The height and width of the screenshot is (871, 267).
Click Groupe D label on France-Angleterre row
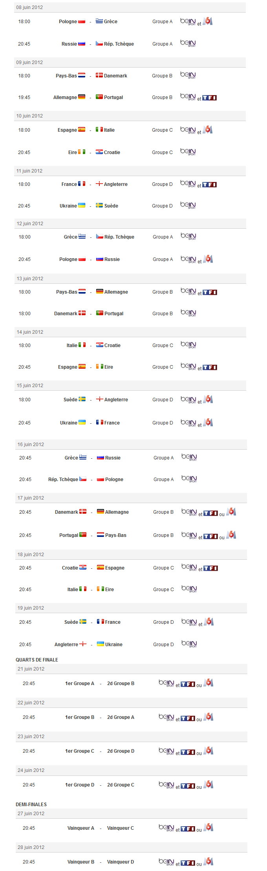162,184
